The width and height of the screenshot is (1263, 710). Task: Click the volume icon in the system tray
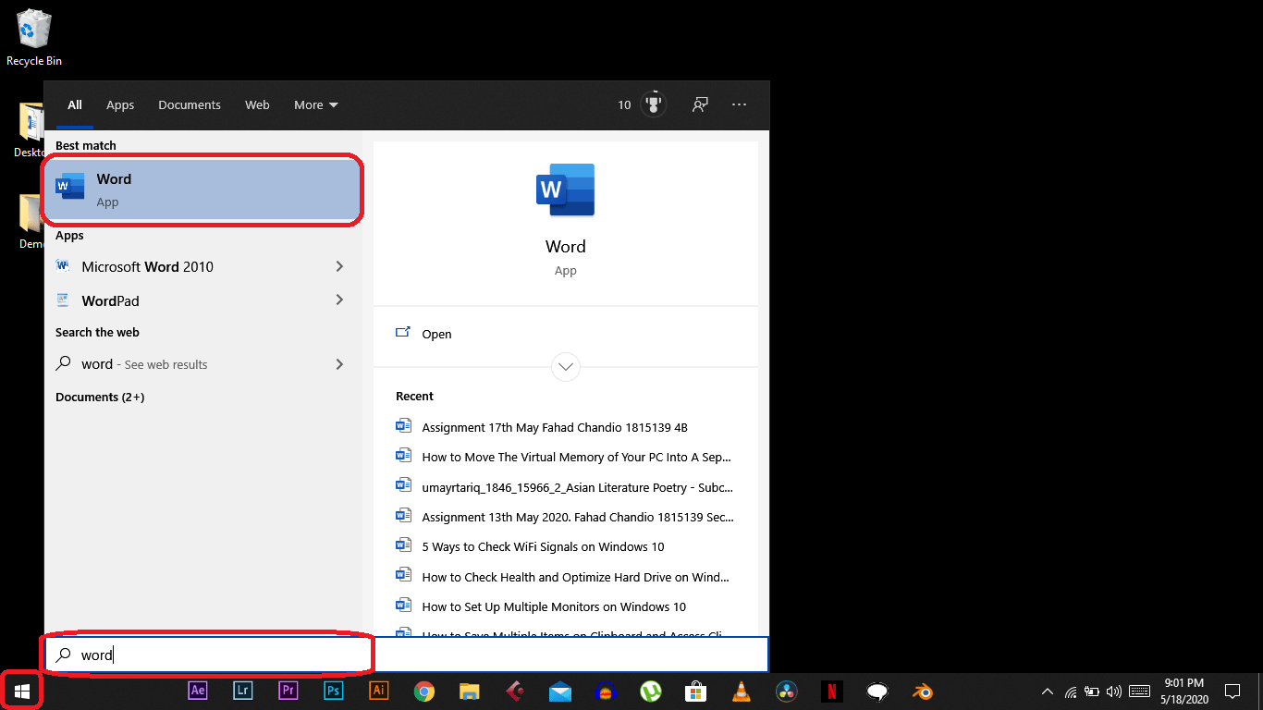[1114, 691]
